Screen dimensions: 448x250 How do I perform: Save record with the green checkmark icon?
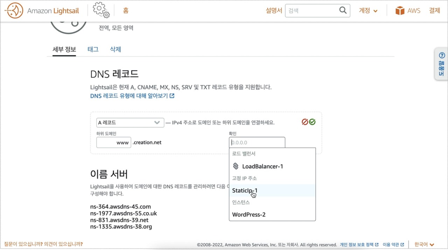[312, 122]
